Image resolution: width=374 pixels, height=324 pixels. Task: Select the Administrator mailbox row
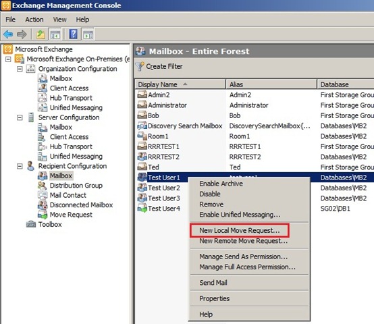255,105
